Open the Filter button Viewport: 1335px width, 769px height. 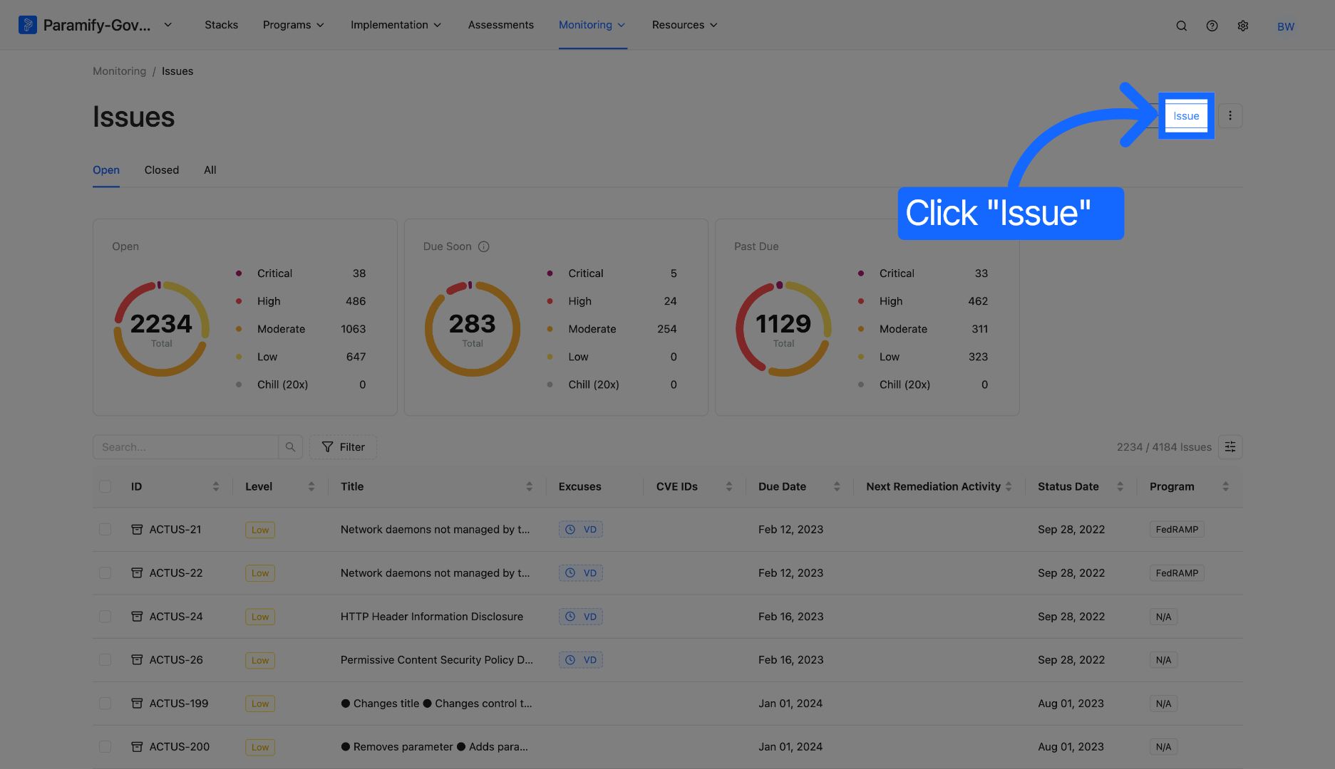pyautogui.click(x=343, y=447)
